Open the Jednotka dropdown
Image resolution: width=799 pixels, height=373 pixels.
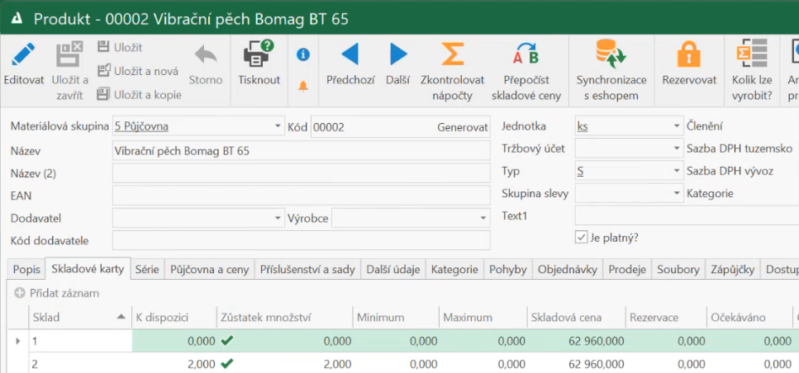[677, 125]
